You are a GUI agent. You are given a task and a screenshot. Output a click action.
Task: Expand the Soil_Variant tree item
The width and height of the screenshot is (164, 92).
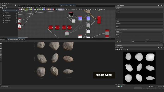point(2,12)
